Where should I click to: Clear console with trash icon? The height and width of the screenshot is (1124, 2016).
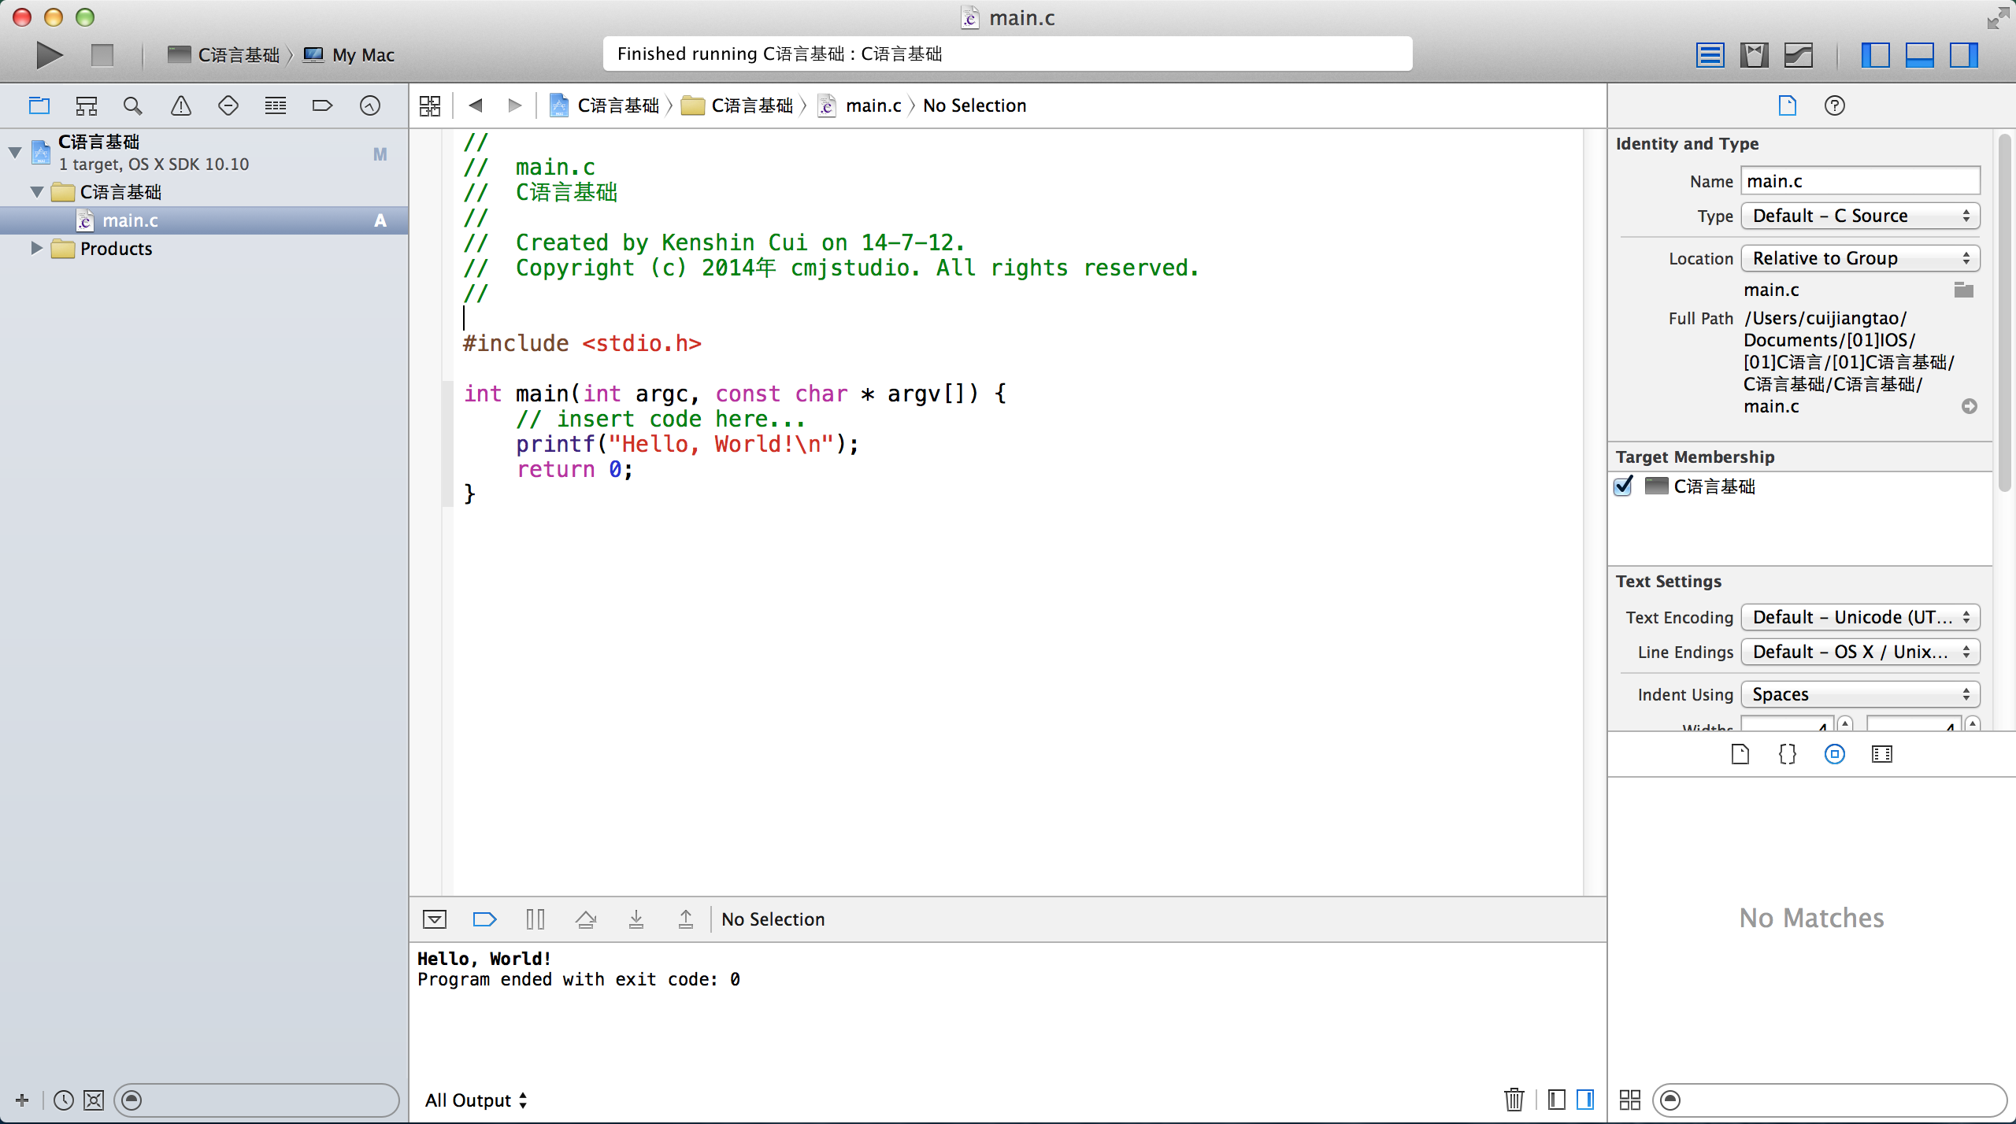pos(1514,1100)
